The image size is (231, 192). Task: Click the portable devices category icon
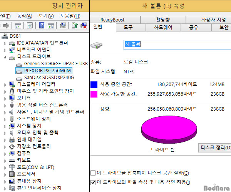[12, 181]
